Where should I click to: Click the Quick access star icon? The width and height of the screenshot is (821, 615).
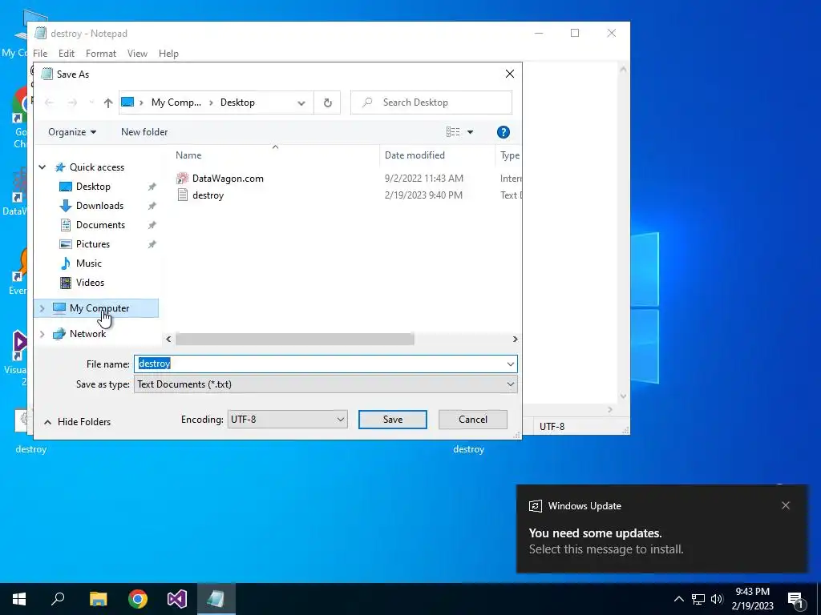[60, 167]
